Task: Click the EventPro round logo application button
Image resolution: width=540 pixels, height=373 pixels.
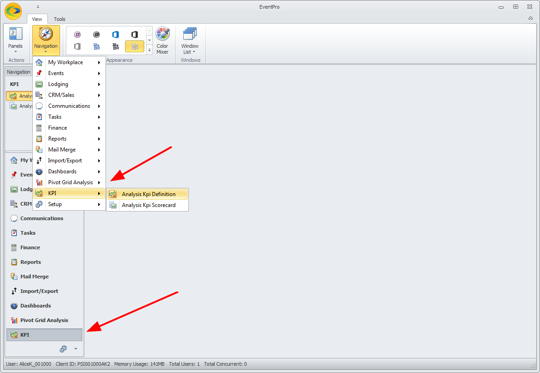Action: (14, 11)
